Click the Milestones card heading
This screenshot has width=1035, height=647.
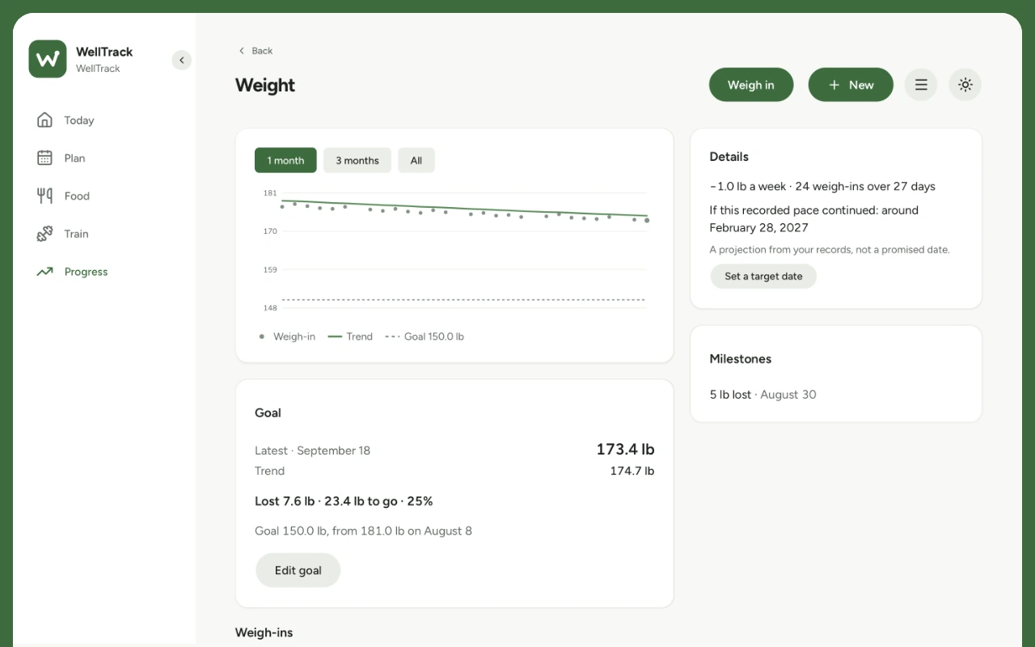[x=741, y=359]
